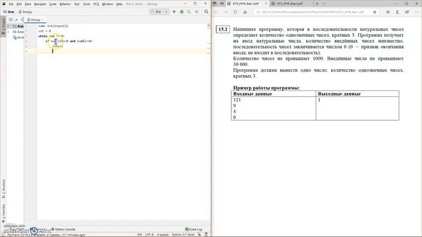Close the first.py editor tab
The height and width of the screenshot is (237, 422).
[43, 20]
